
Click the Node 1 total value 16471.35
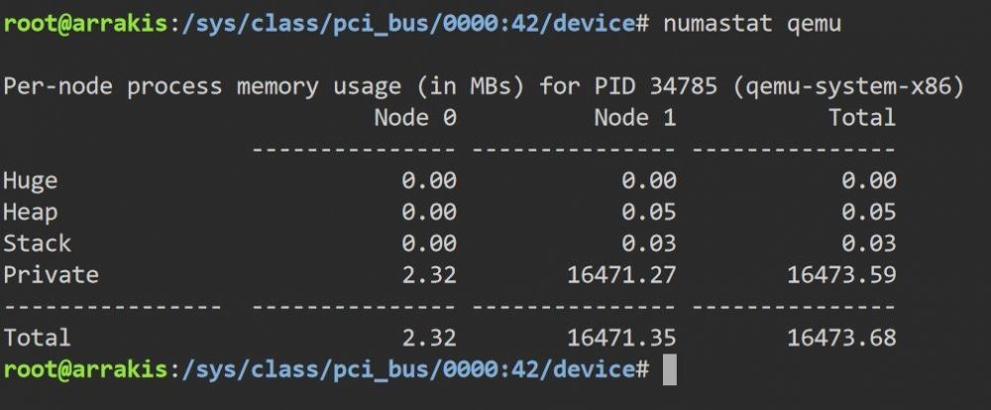click(x=621, y=338)
